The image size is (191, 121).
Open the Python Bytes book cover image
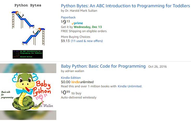tap(28, 31)
